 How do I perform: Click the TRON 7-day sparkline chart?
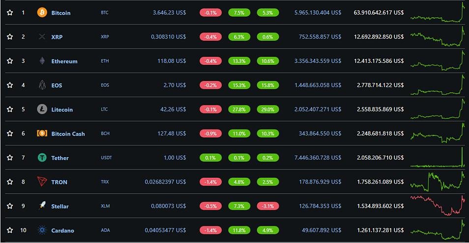(438, 181)
